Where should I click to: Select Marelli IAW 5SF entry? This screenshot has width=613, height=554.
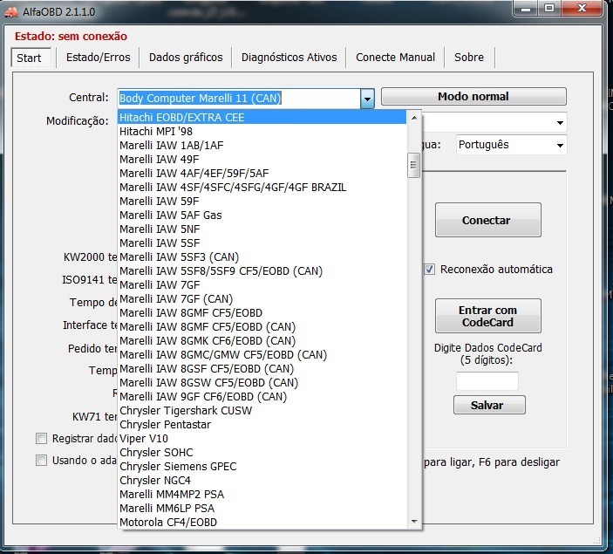pos(262,243)
